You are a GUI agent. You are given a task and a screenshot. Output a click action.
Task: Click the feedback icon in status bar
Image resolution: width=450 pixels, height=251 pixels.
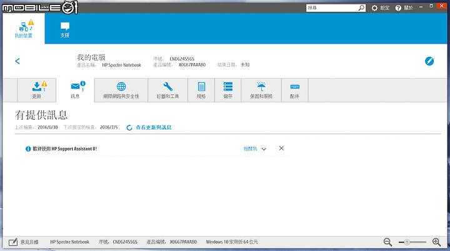13,242
